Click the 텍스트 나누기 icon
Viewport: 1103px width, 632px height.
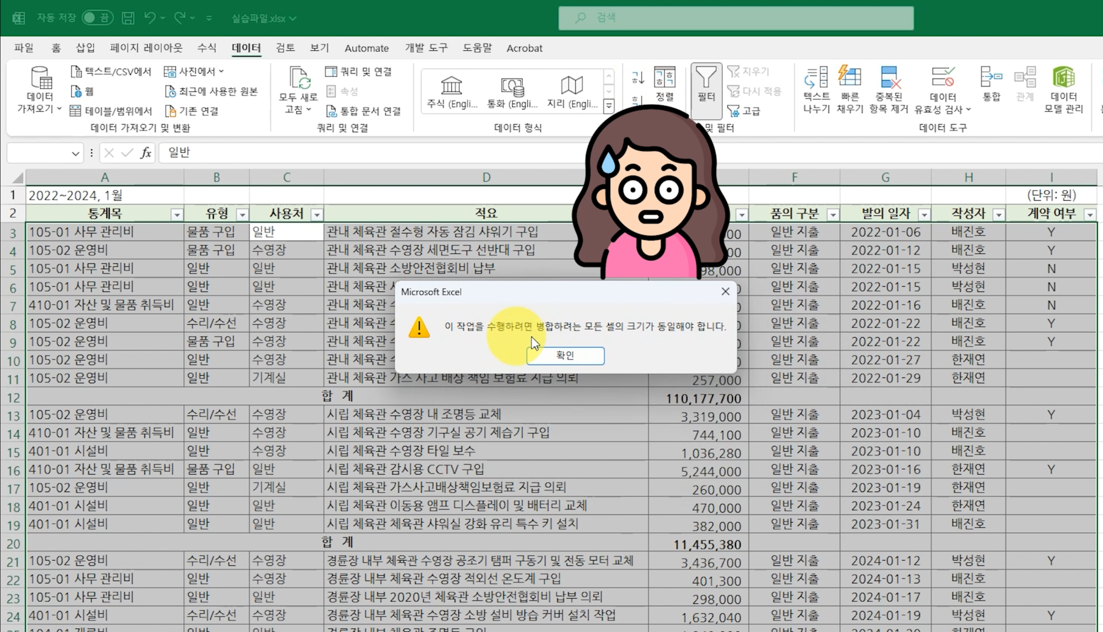(x=816, y=78)
